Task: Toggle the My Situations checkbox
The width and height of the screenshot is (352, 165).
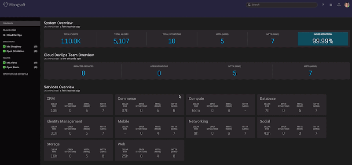Action: (x=4, y=47)
